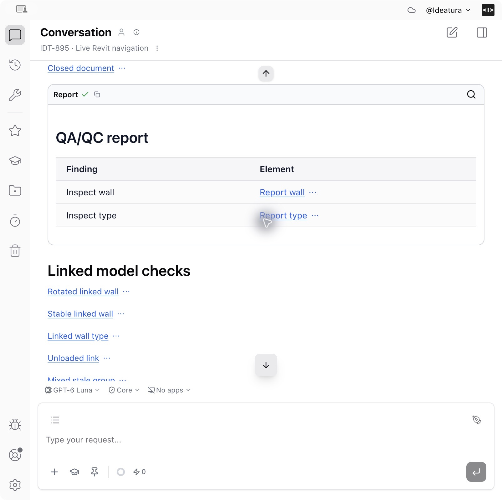
Task: Follow the Report wall link
Action: coord(282,192)
